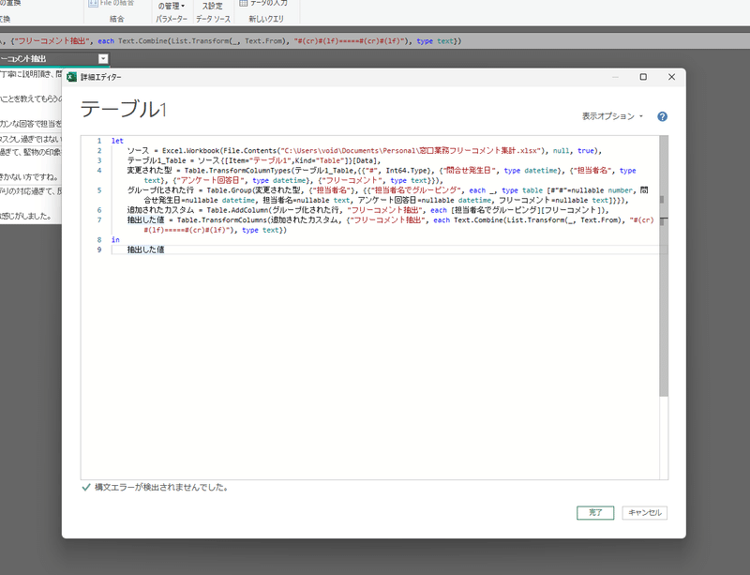The image size is (750, 575).
Task: Click the vertical scrollbar thumb of the code editor
Action: coord(664,265)
